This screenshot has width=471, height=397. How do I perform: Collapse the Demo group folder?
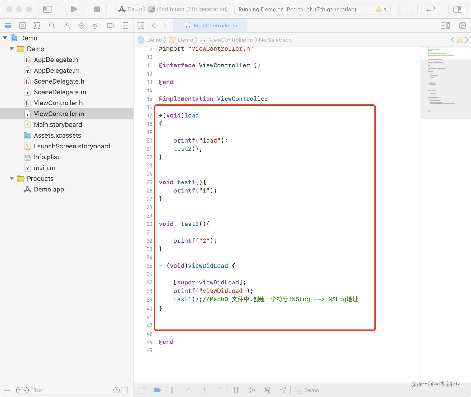coord(12,49)
